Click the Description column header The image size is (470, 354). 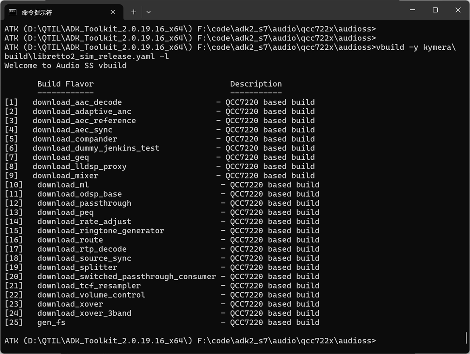pyautogui.click(x=256, y=84)
